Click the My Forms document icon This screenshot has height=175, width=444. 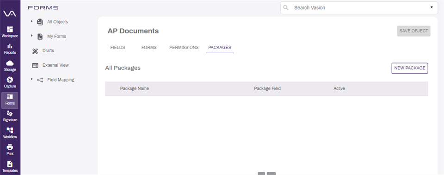pyautogui.click(x=40, y=37)
